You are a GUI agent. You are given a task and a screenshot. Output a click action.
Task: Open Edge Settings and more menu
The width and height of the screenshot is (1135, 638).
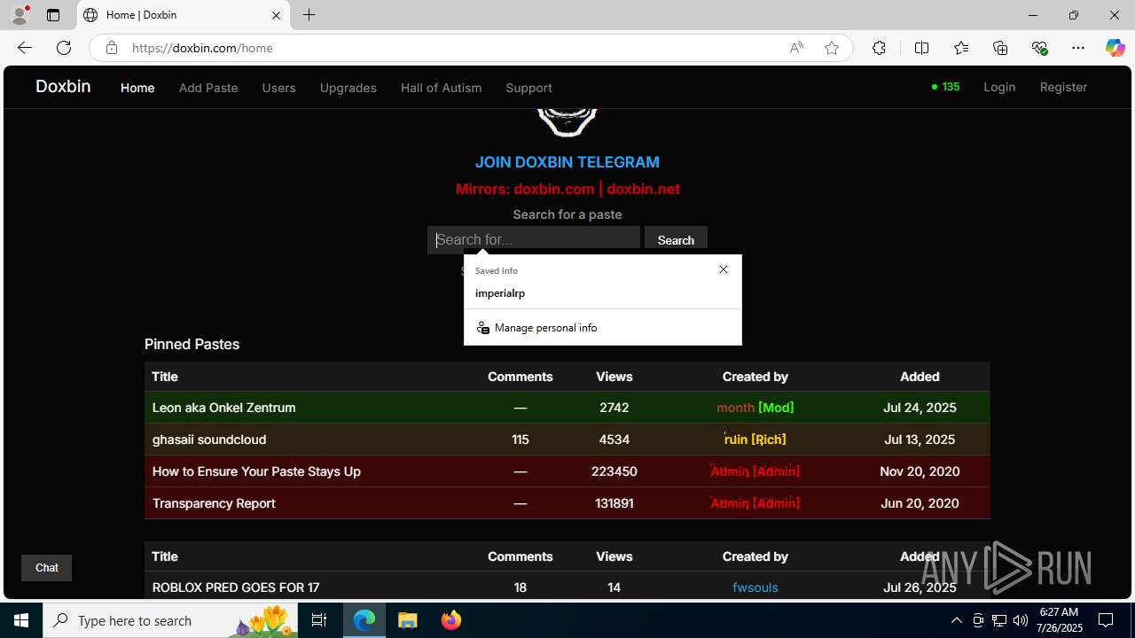(x=1078, y=48)
